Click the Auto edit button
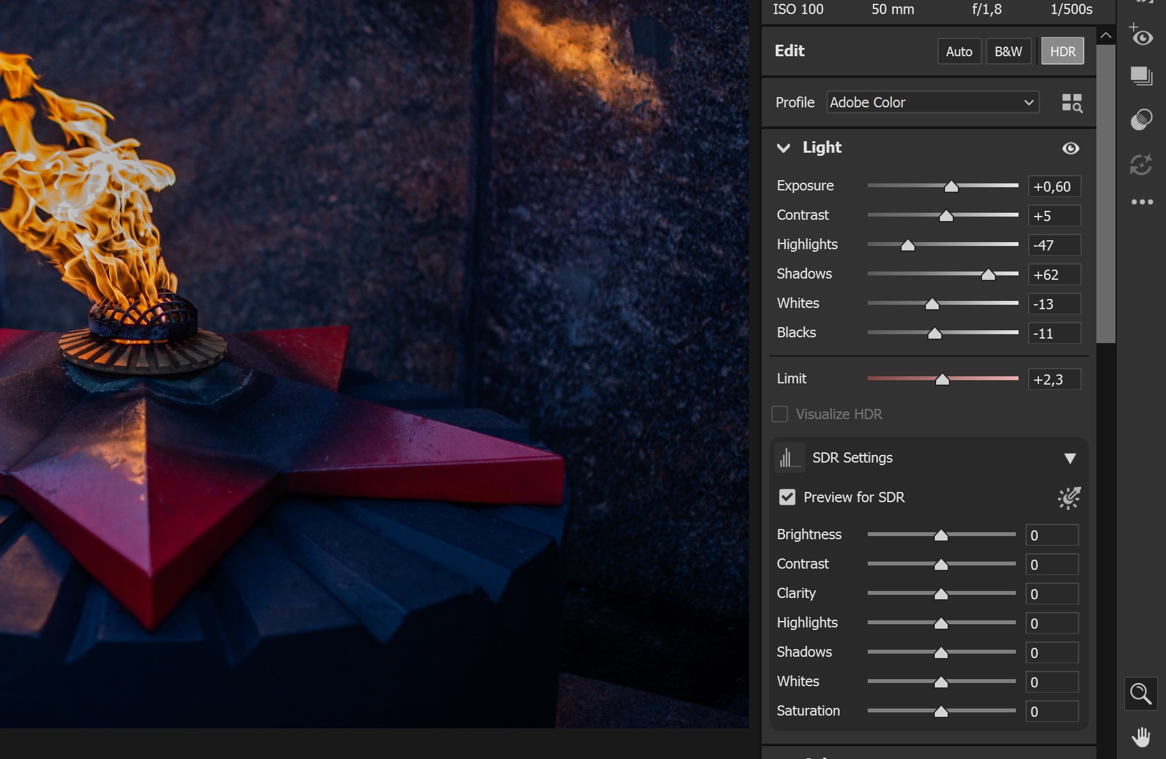 pos(958,52)
